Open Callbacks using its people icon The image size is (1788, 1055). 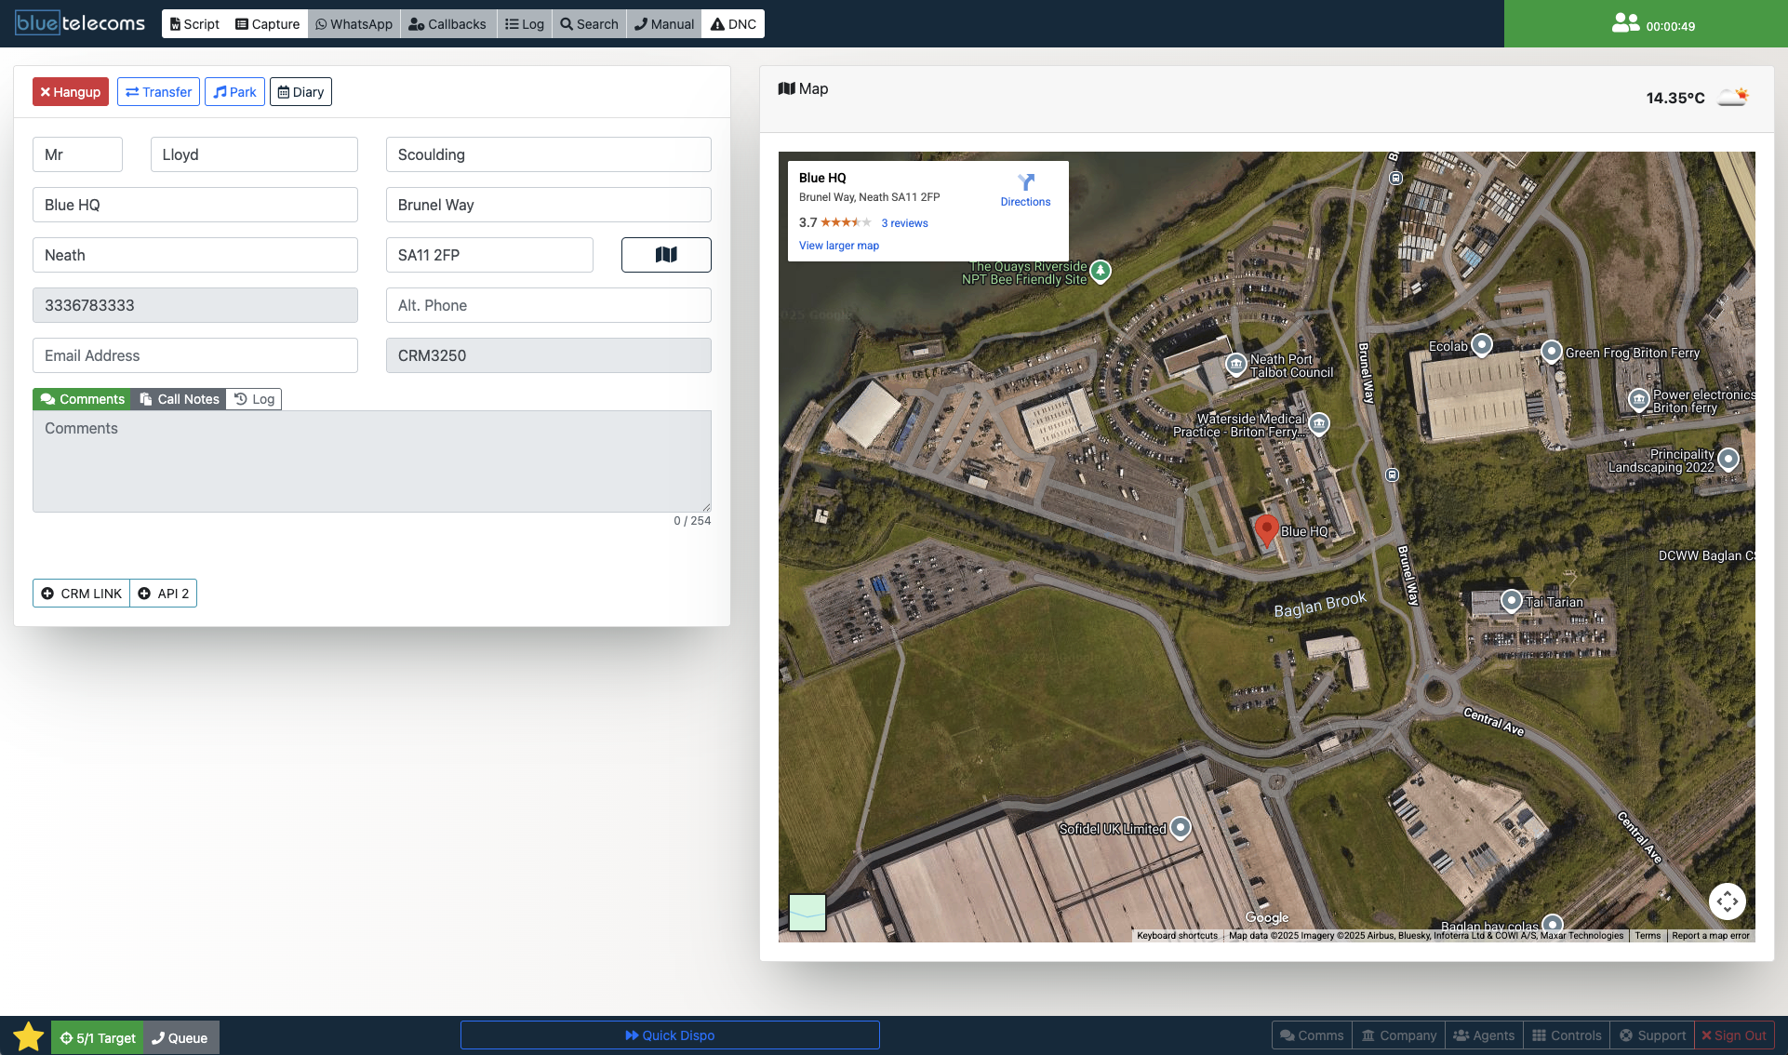point(416,23)
